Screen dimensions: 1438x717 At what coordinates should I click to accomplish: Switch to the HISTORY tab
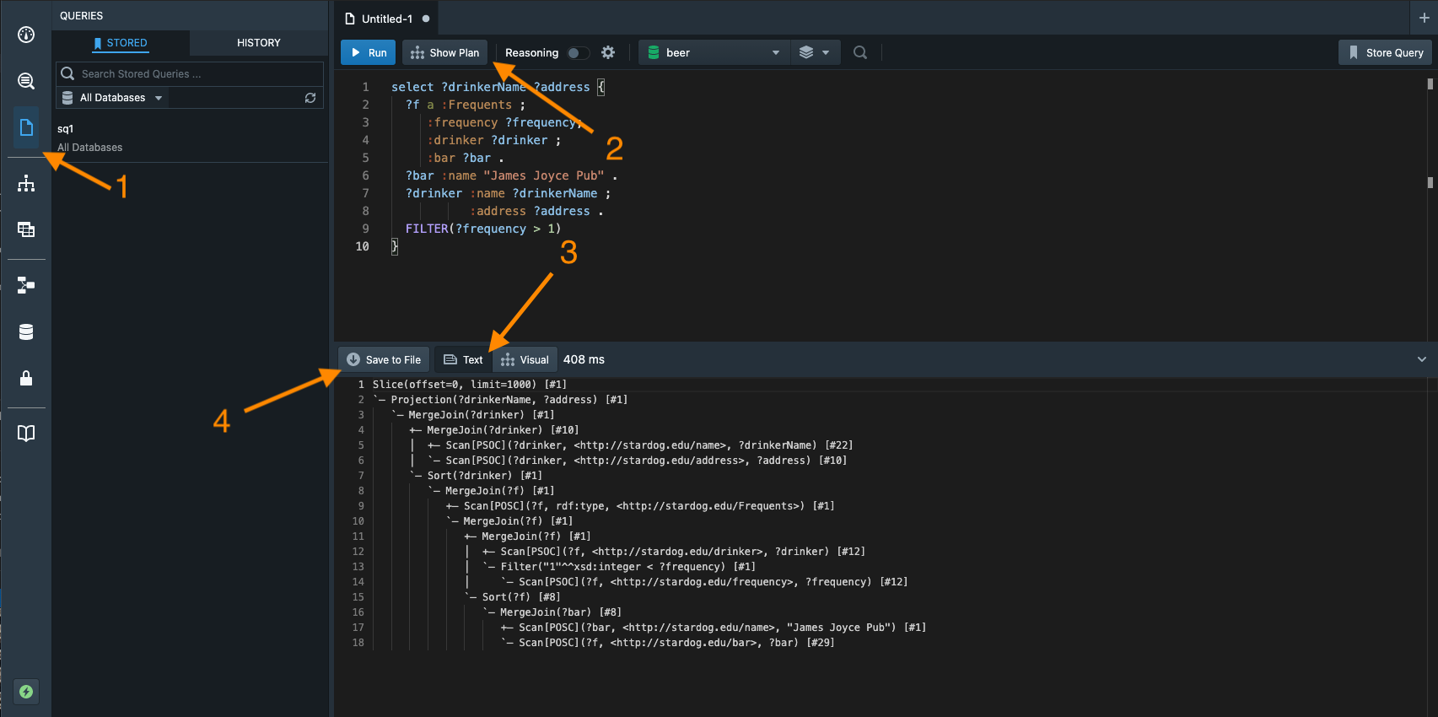pos(258,43)
